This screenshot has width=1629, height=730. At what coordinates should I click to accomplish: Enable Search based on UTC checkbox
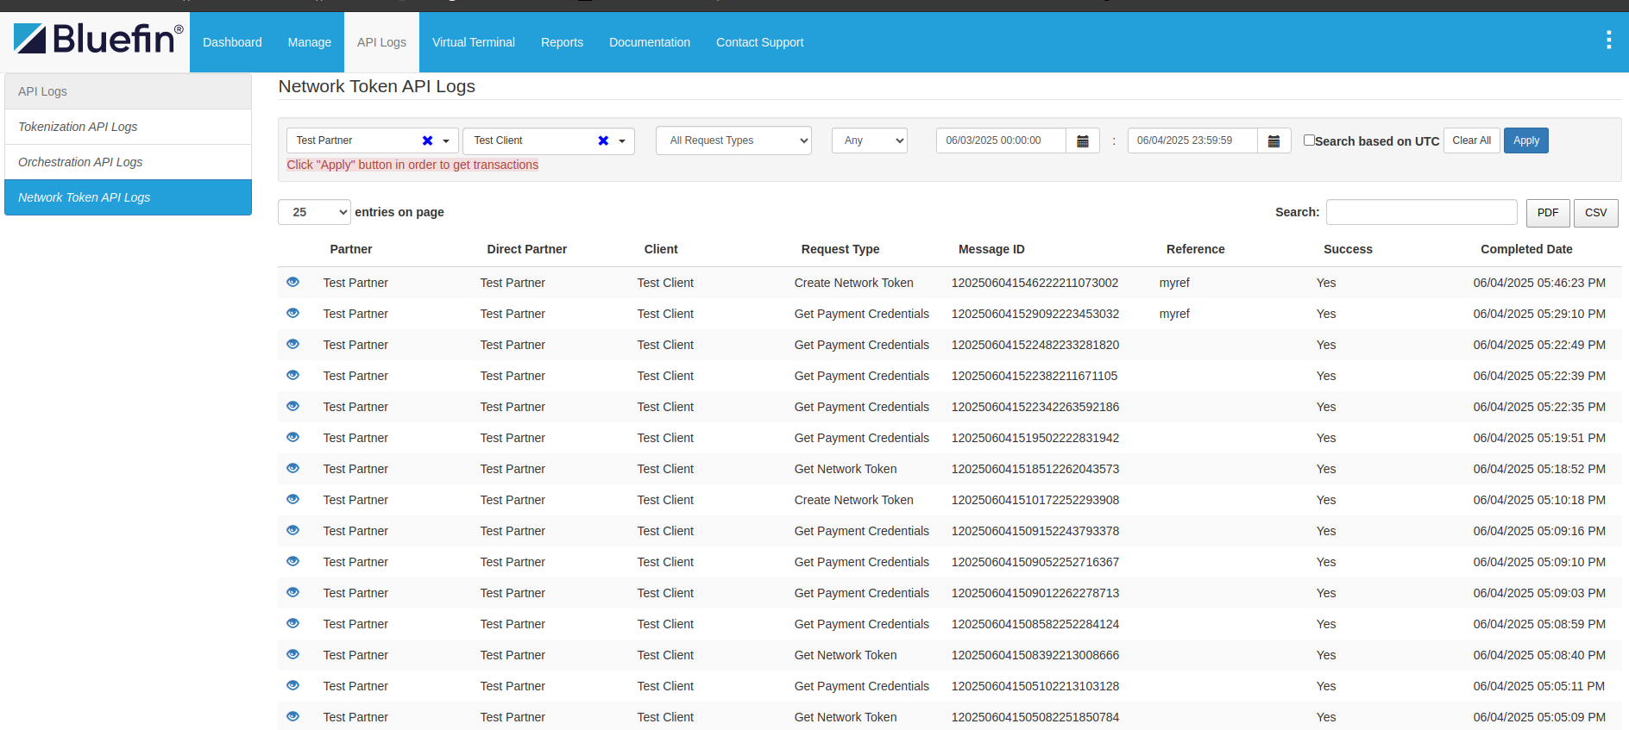pos(1309,140)
